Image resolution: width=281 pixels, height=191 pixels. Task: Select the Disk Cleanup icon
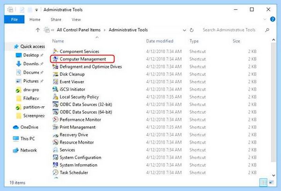click(x=55, y=74)
